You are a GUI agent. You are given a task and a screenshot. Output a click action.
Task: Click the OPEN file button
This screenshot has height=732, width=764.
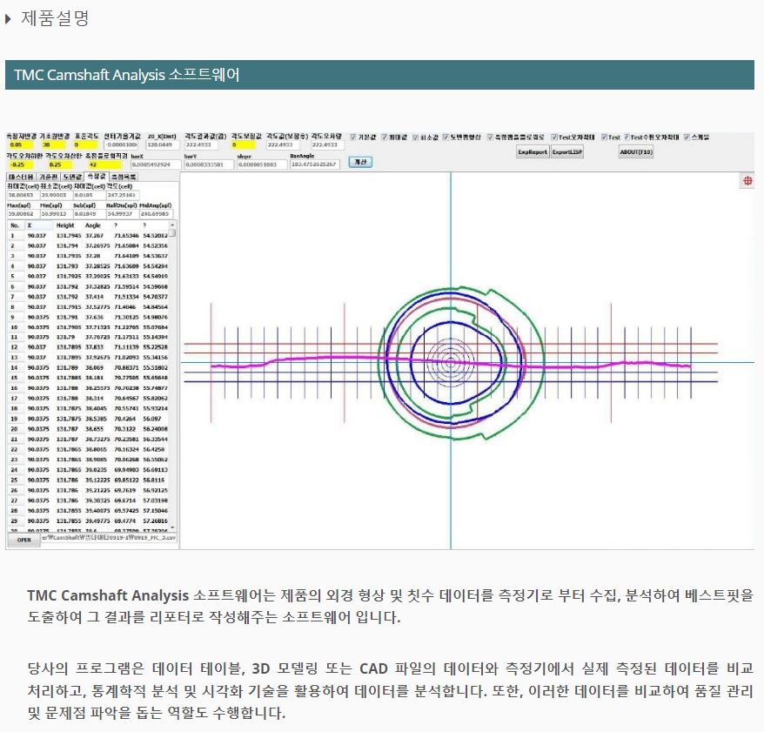click(23, 540)
